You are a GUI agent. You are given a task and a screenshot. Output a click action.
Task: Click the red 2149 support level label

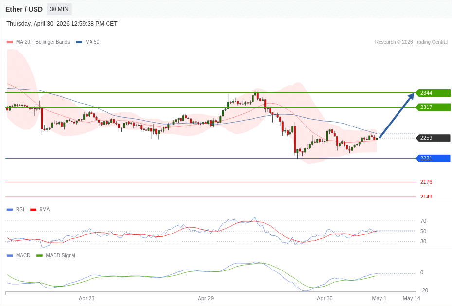(426, 197)
